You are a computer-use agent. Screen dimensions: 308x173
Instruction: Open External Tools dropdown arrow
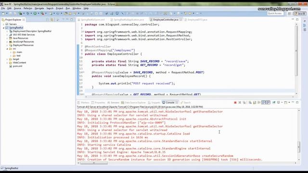(46, 13)
